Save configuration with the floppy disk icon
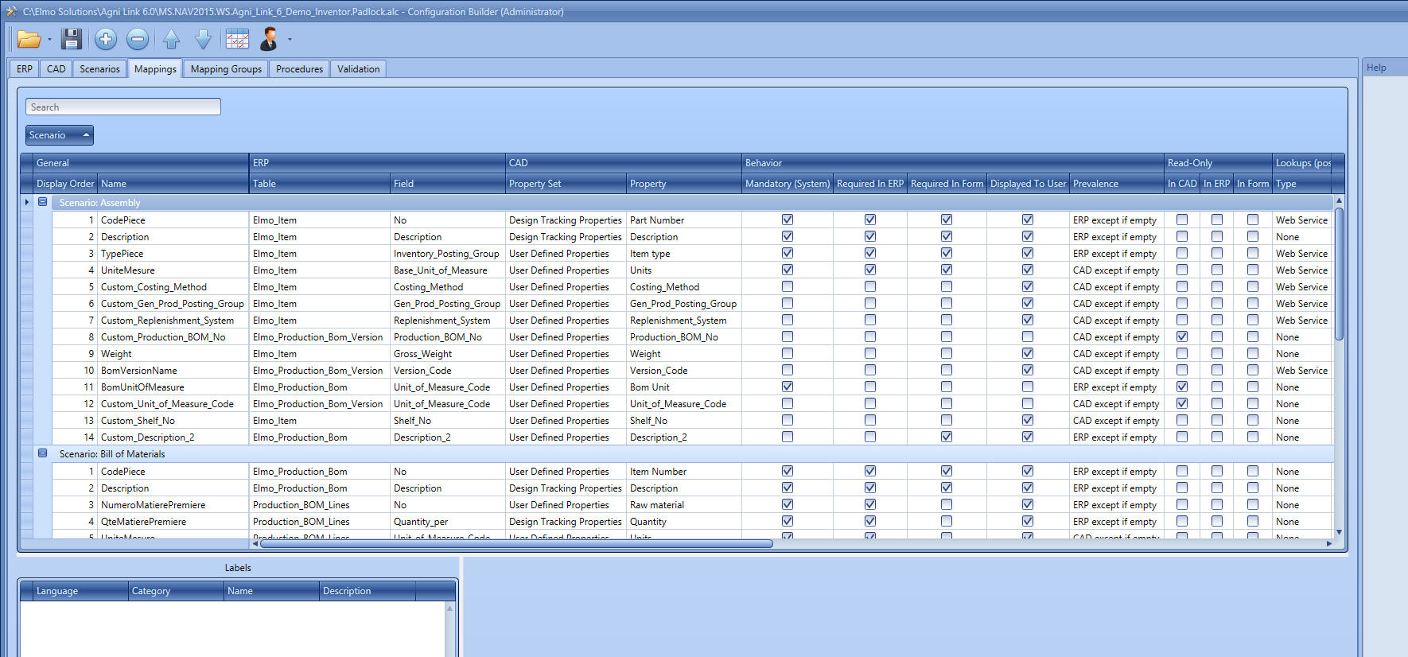 (72, 39)
